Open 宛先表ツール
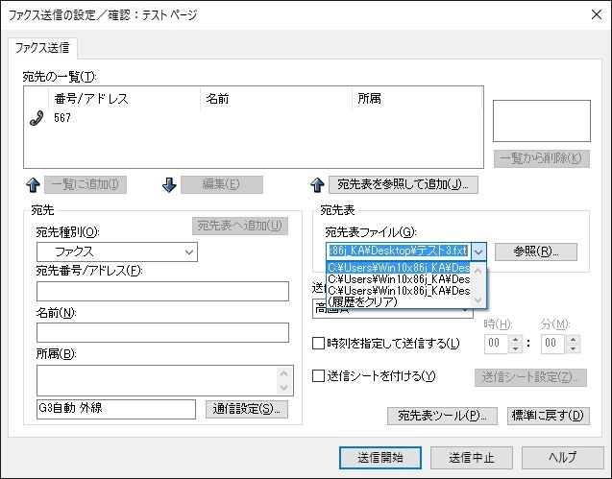 coord(442,416)
